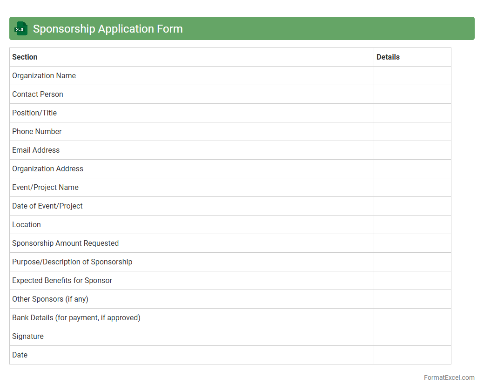This screenshot has height=391, width=484.
Task: Click the Bank Details details cell
Action: click(412, 317)
